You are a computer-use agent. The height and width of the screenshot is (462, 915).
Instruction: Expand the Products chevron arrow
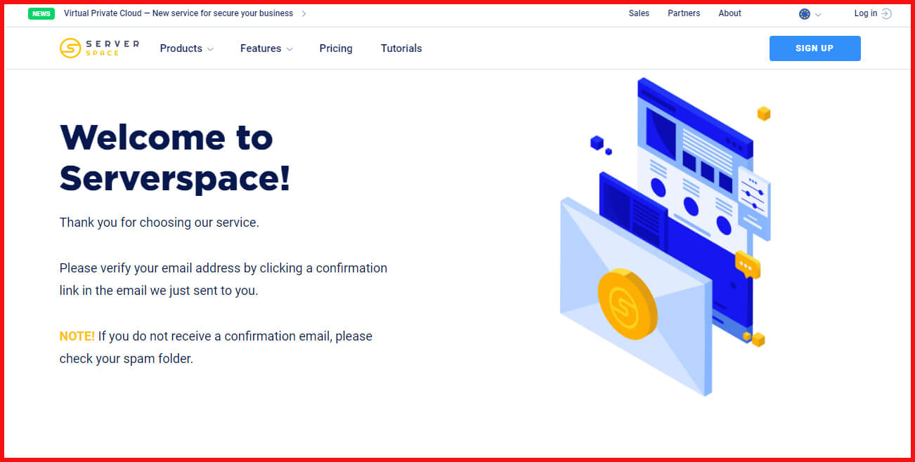210,49
